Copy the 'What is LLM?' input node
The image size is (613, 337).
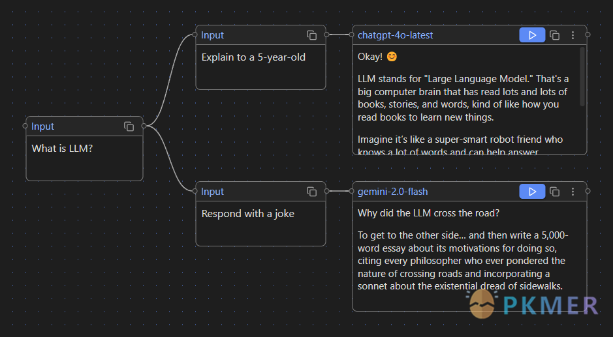click(x=129, y=126)
